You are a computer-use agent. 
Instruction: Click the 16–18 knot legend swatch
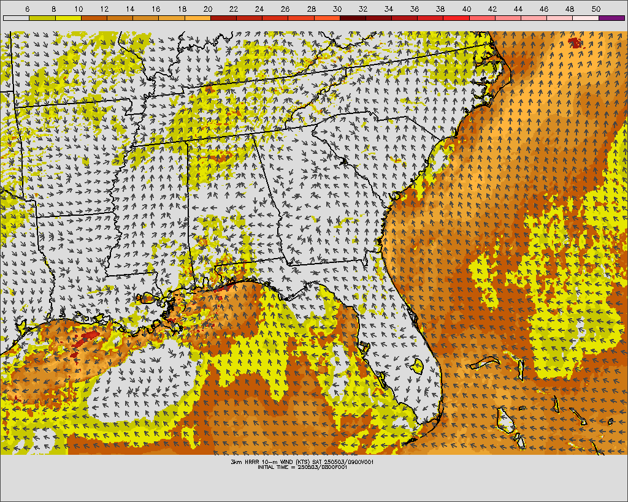[172, 18]
